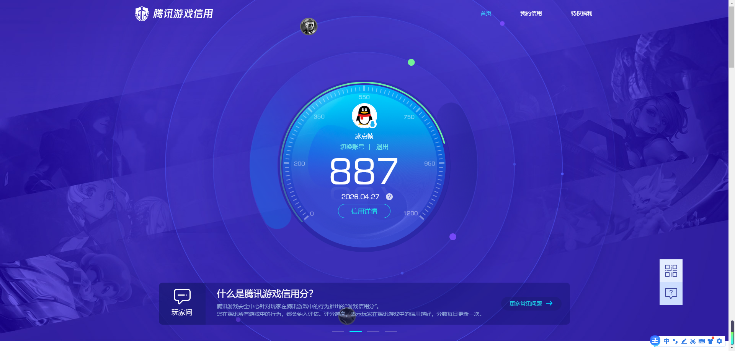Image resolution: width=735 pixels, height=351 pixels.
Task: Open the IME scissors screenshot tool
Action: [693, 341]
